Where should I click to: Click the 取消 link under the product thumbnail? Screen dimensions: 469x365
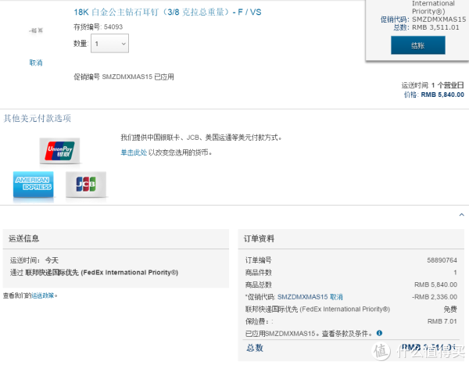click(36, 63)
